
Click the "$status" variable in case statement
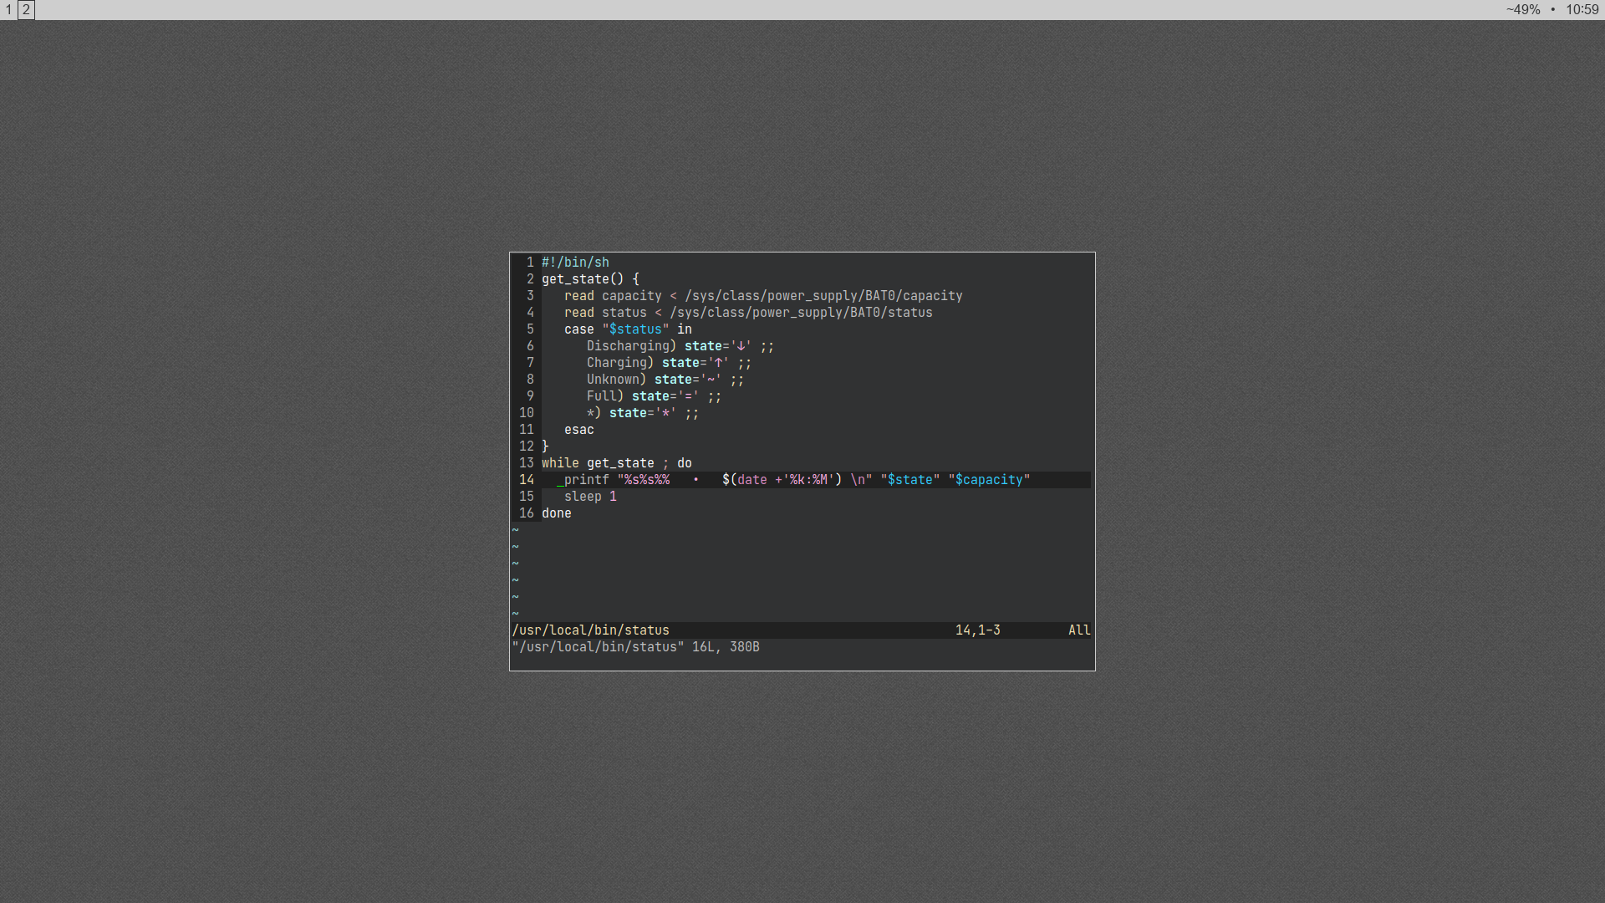click(635, 329)
